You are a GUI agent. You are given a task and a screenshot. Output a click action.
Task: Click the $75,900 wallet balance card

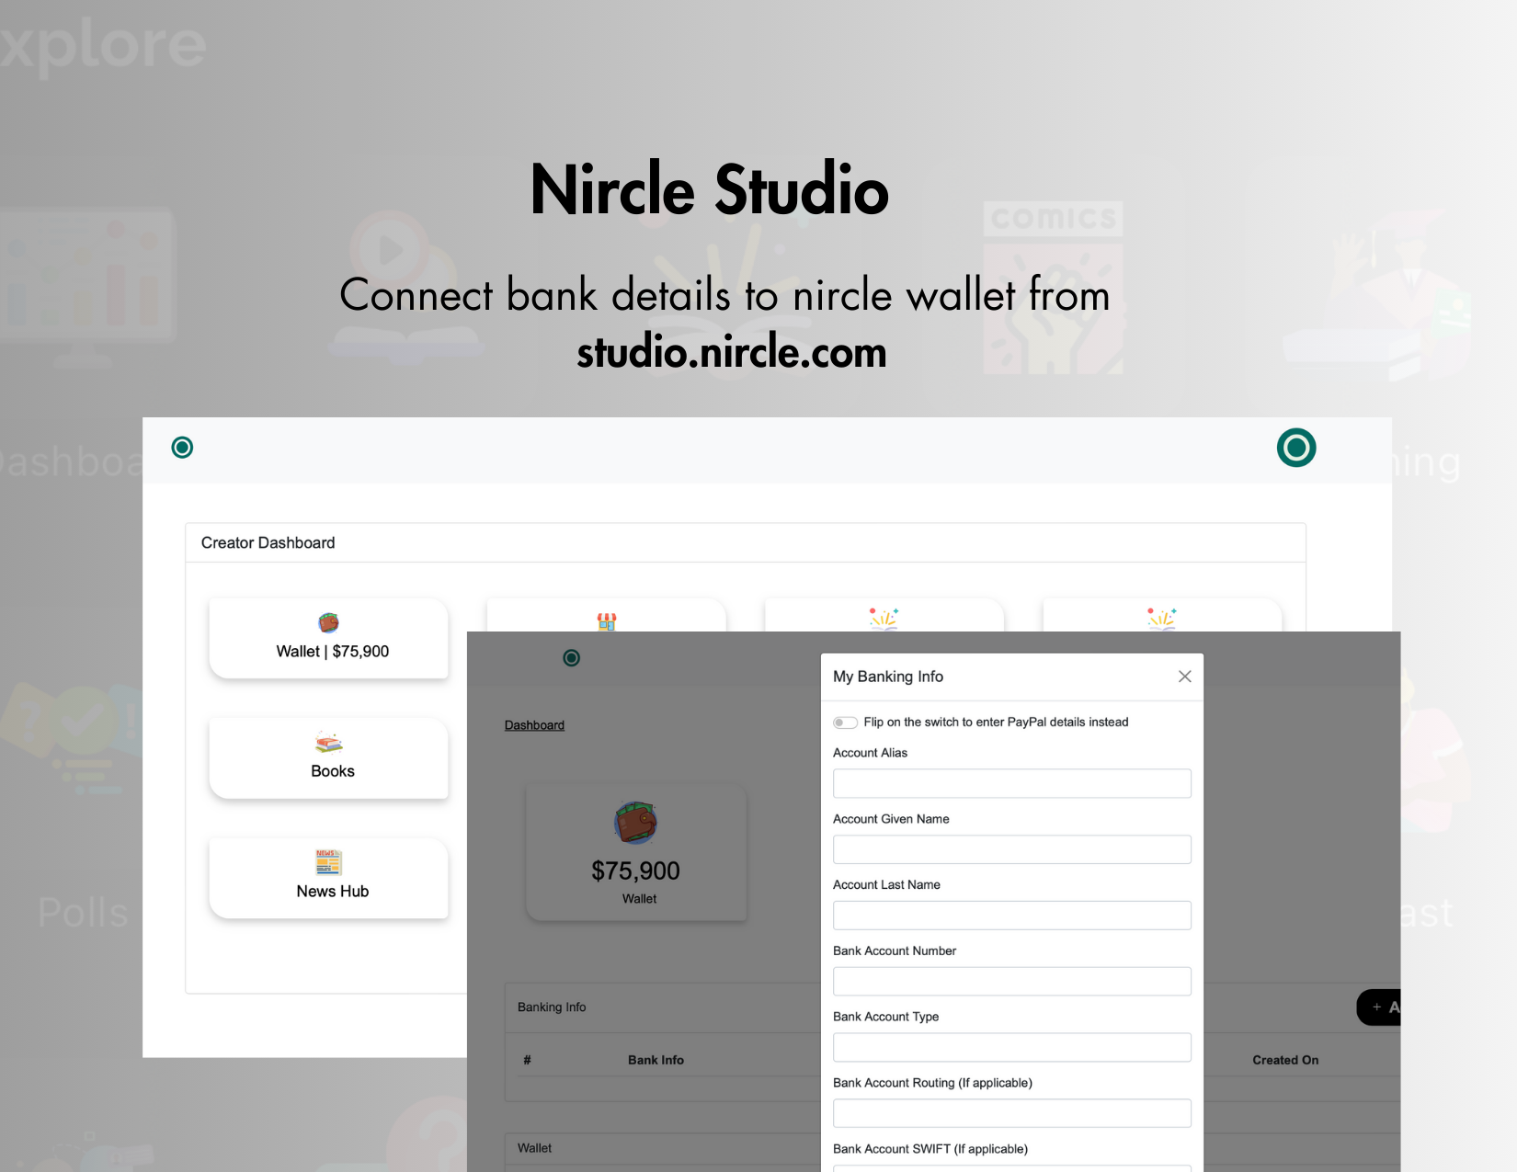click(x=636, y=853)
